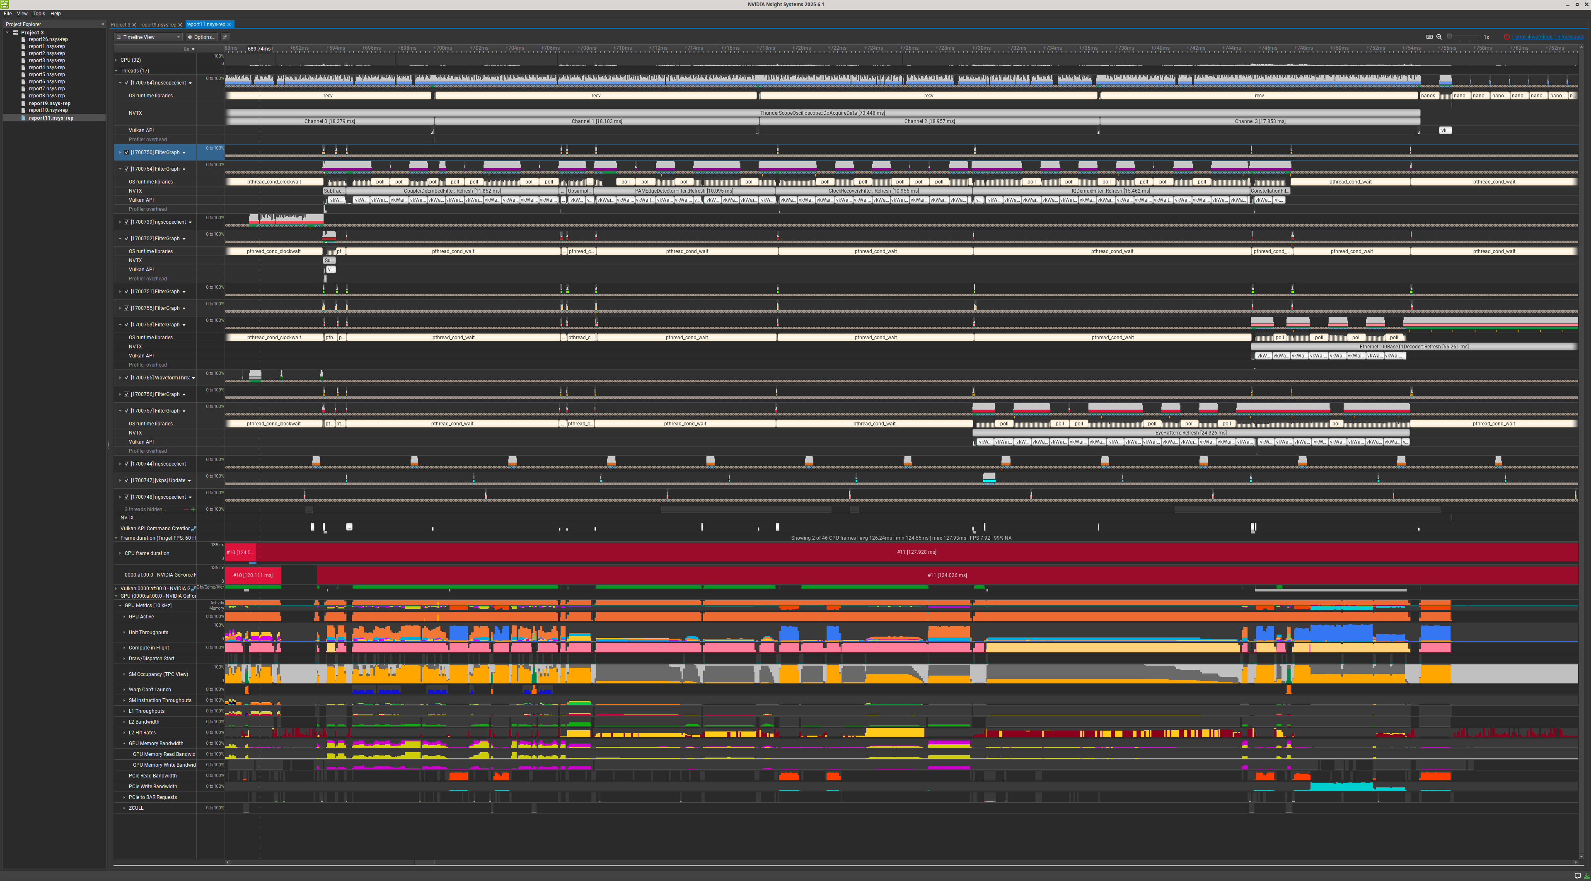Click the zoom out magnifier icon

(1439, 37)
